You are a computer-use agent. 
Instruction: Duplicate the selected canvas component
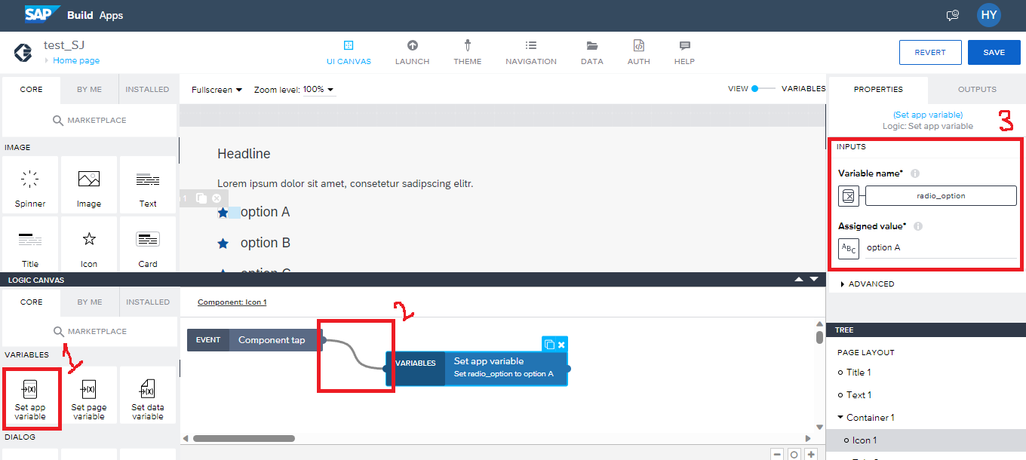[201, 198]
